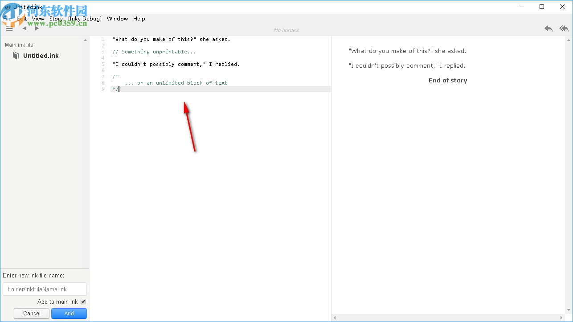Click "What do you make of this?" in story preview
The image size is (573, 322).
[x=407, y=51]
